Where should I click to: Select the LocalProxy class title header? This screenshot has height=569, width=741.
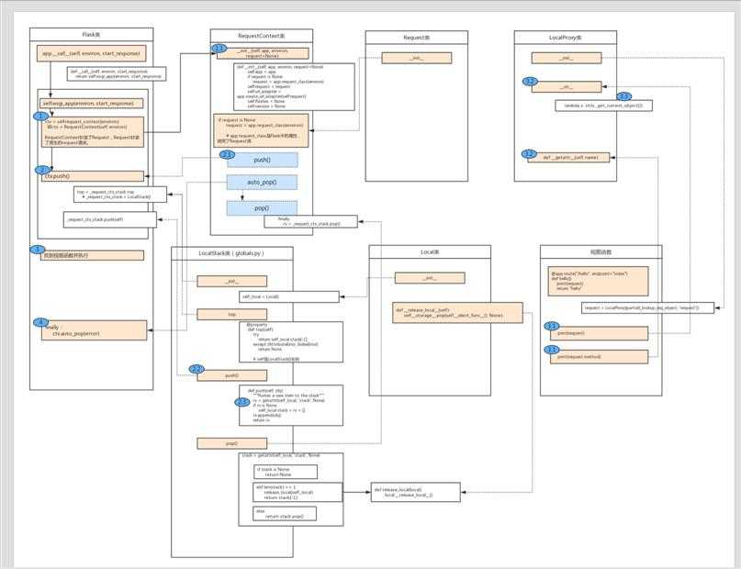point(566,38)
